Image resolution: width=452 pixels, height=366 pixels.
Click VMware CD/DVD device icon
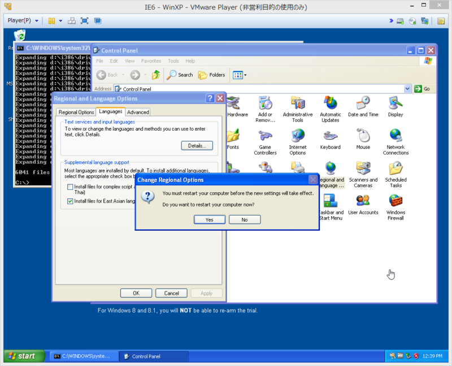(412, 21)
